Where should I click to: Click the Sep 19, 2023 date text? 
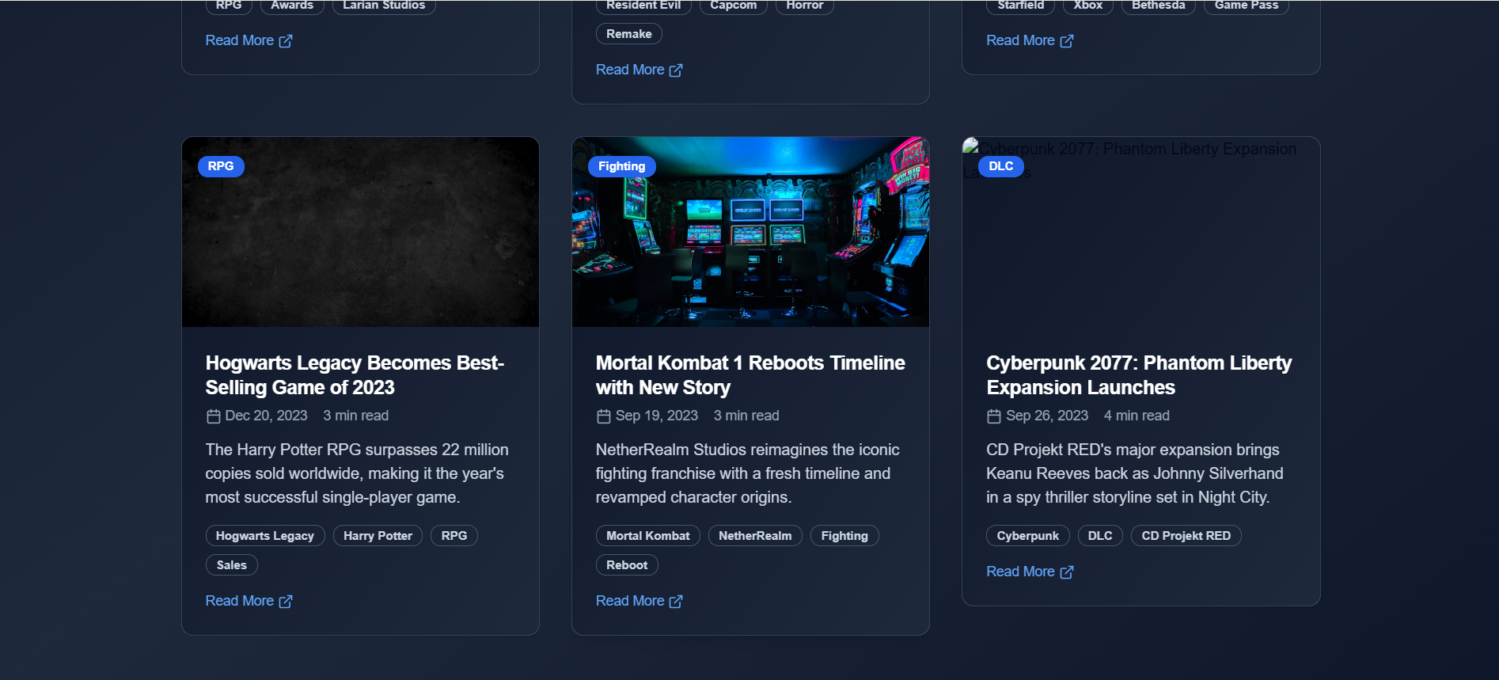click(657, 416)
